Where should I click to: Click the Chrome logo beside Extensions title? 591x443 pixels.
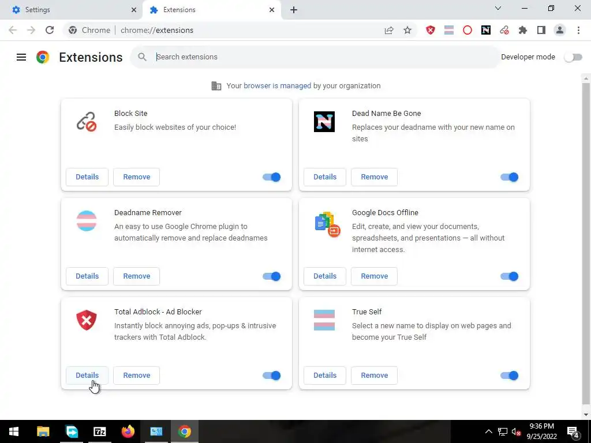point(43,57)
